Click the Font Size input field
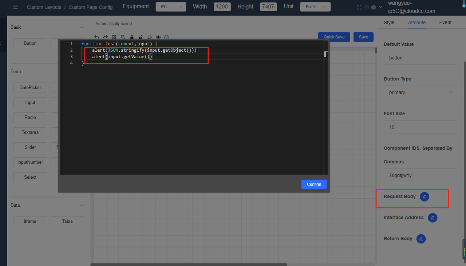The image size is (466, 266). click(420, 127)
